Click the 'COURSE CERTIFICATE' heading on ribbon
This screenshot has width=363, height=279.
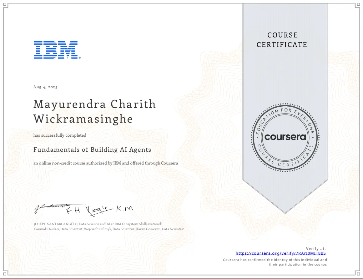pyautogui.click(x=282, y=40)
